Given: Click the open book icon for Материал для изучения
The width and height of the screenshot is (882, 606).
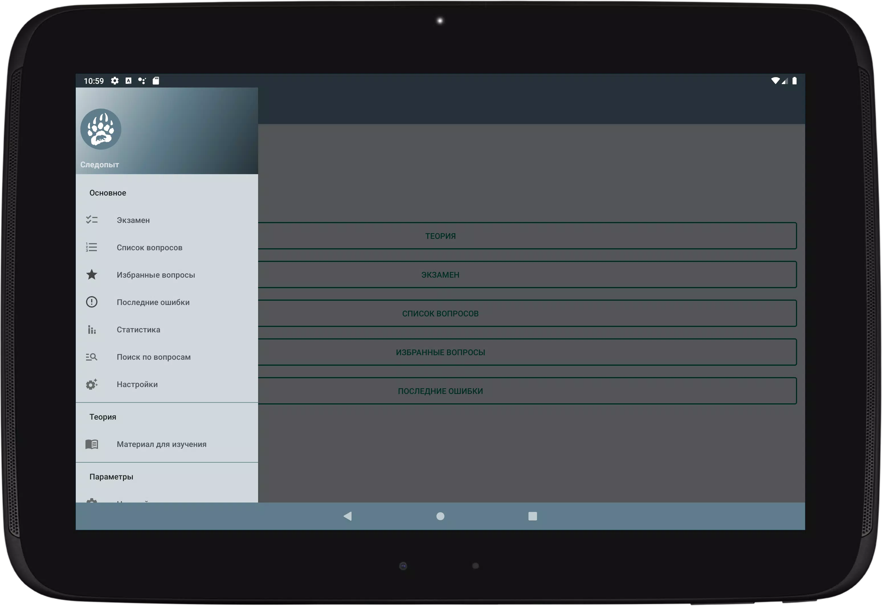Looking at the screenshot, I should coord(91,444).
